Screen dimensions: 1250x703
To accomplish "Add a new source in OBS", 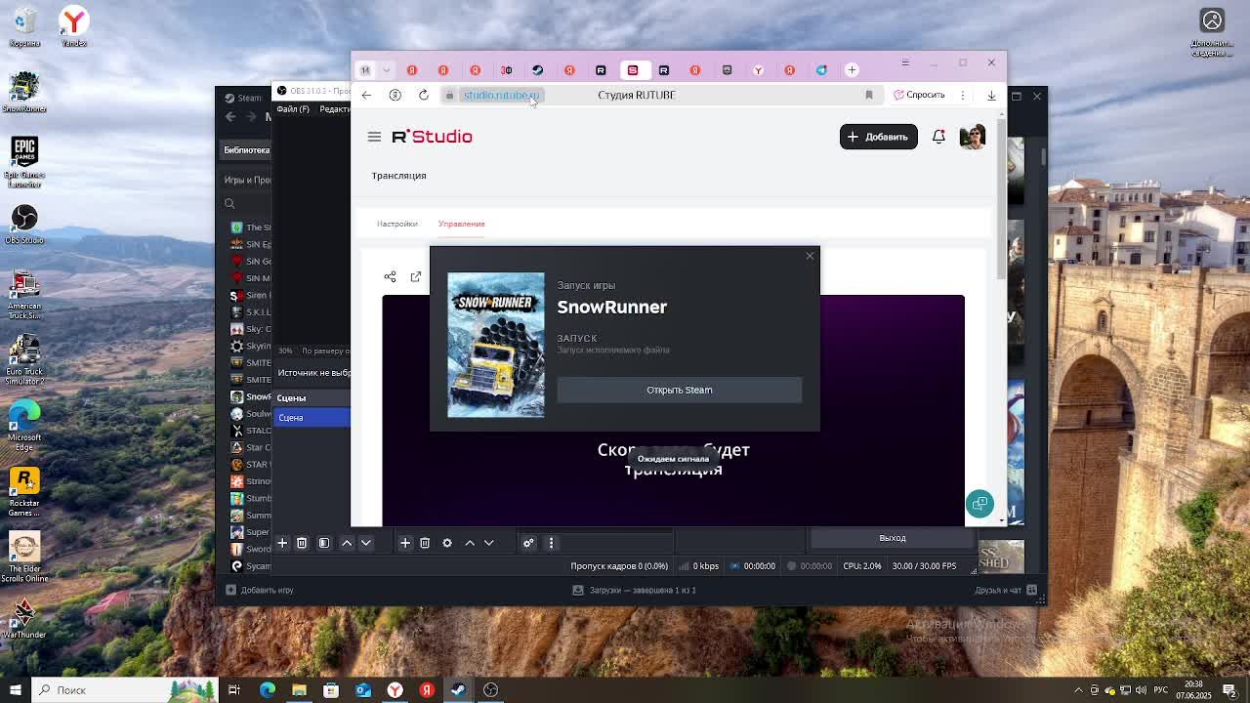I will pyautogui.click(x=405, y=543).
